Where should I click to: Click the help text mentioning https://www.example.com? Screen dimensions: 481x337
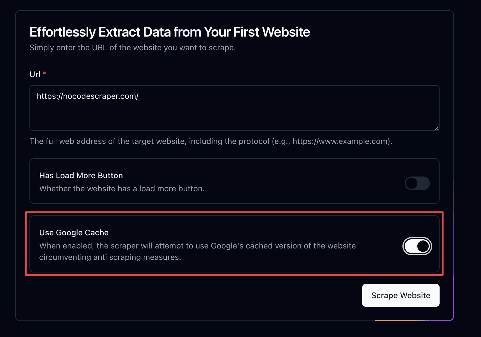coord(211,141)
